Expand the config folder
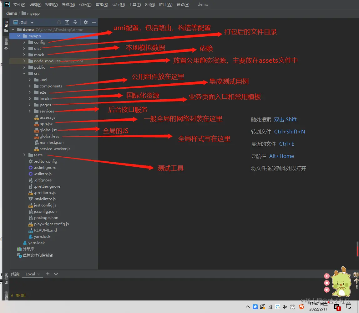The height and width of the screenshot is (313, 359). pyautogui.click(x=24, y=42)
